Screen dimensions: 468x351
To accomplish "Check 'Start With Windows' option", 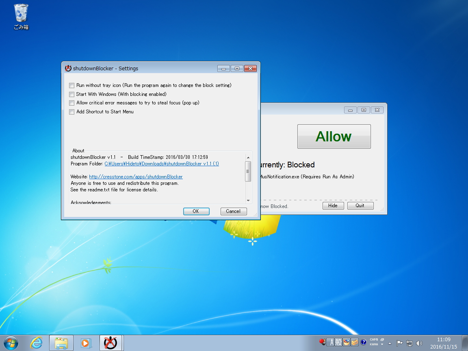I will click(71, 94).
